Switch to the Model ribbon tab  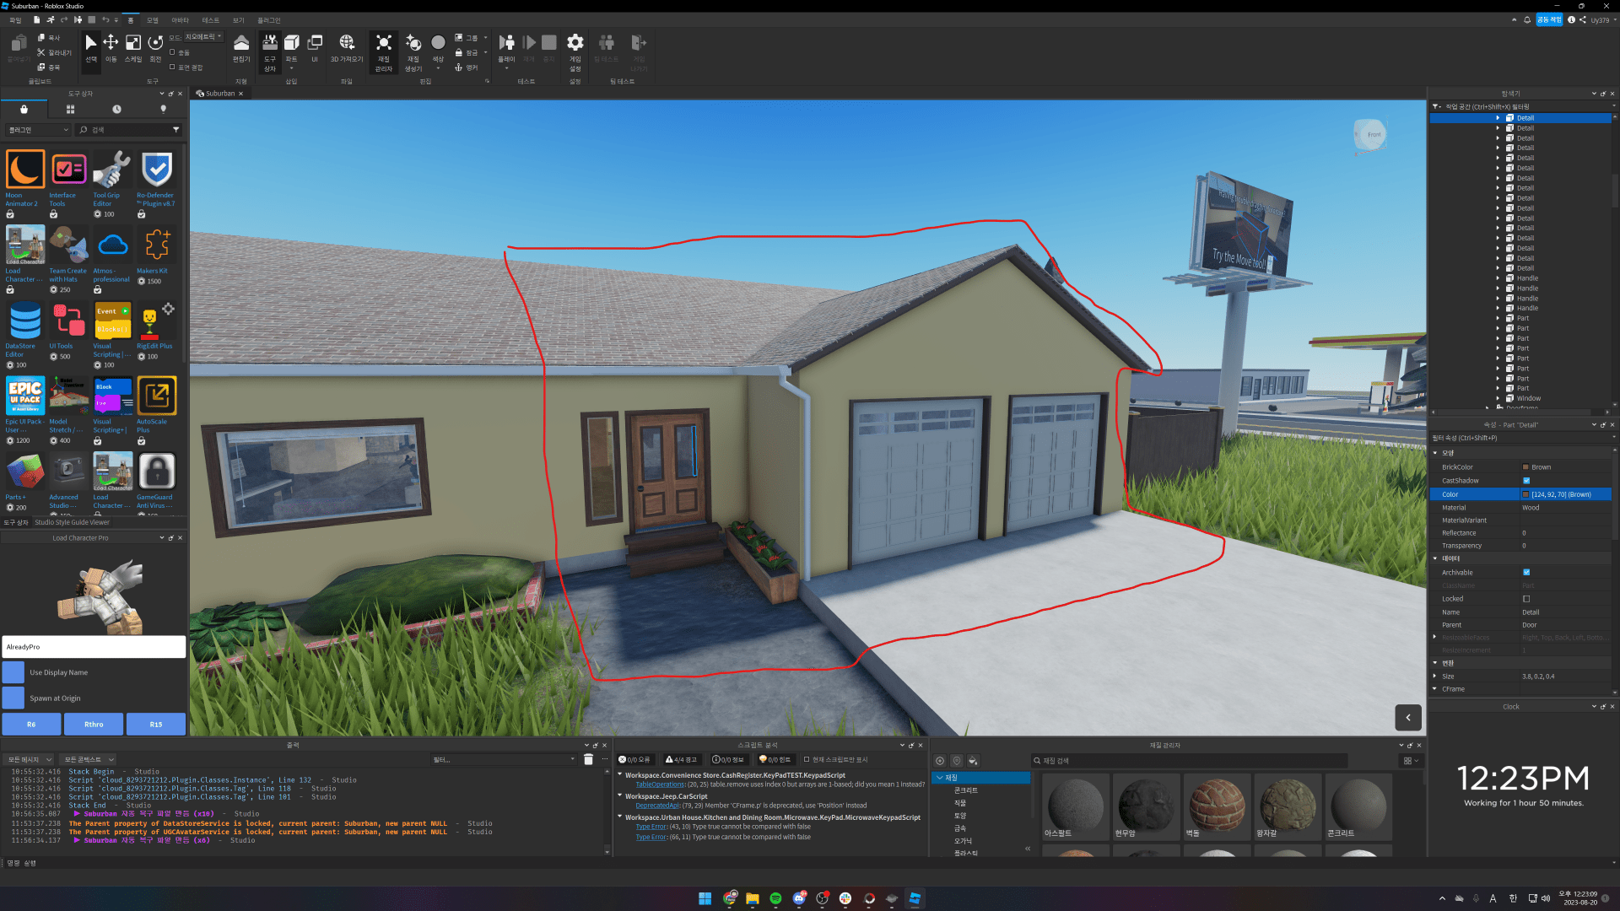(152, 20)
